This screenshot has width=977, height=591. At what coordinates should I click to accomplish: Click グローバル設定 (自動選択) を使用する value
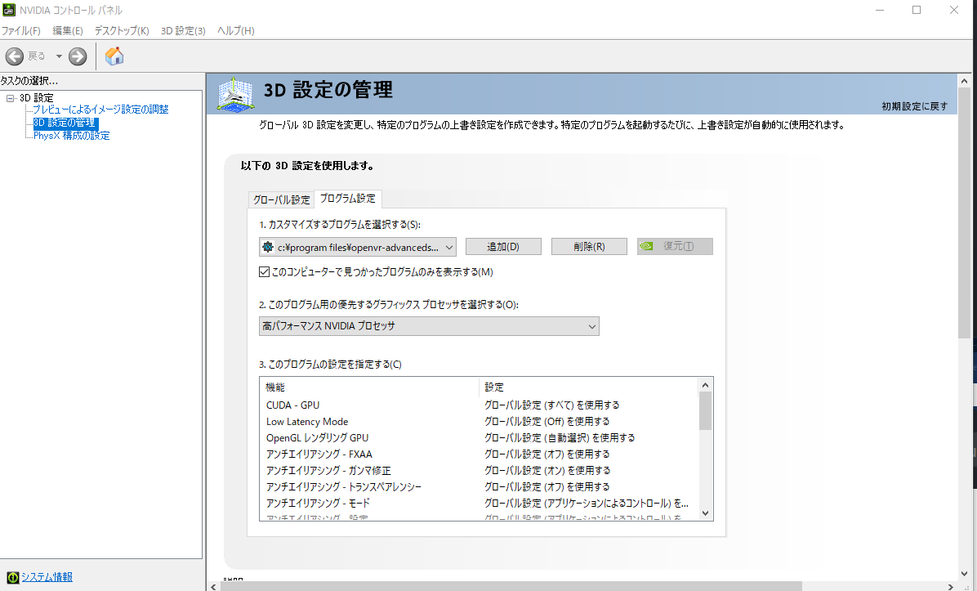560,437
